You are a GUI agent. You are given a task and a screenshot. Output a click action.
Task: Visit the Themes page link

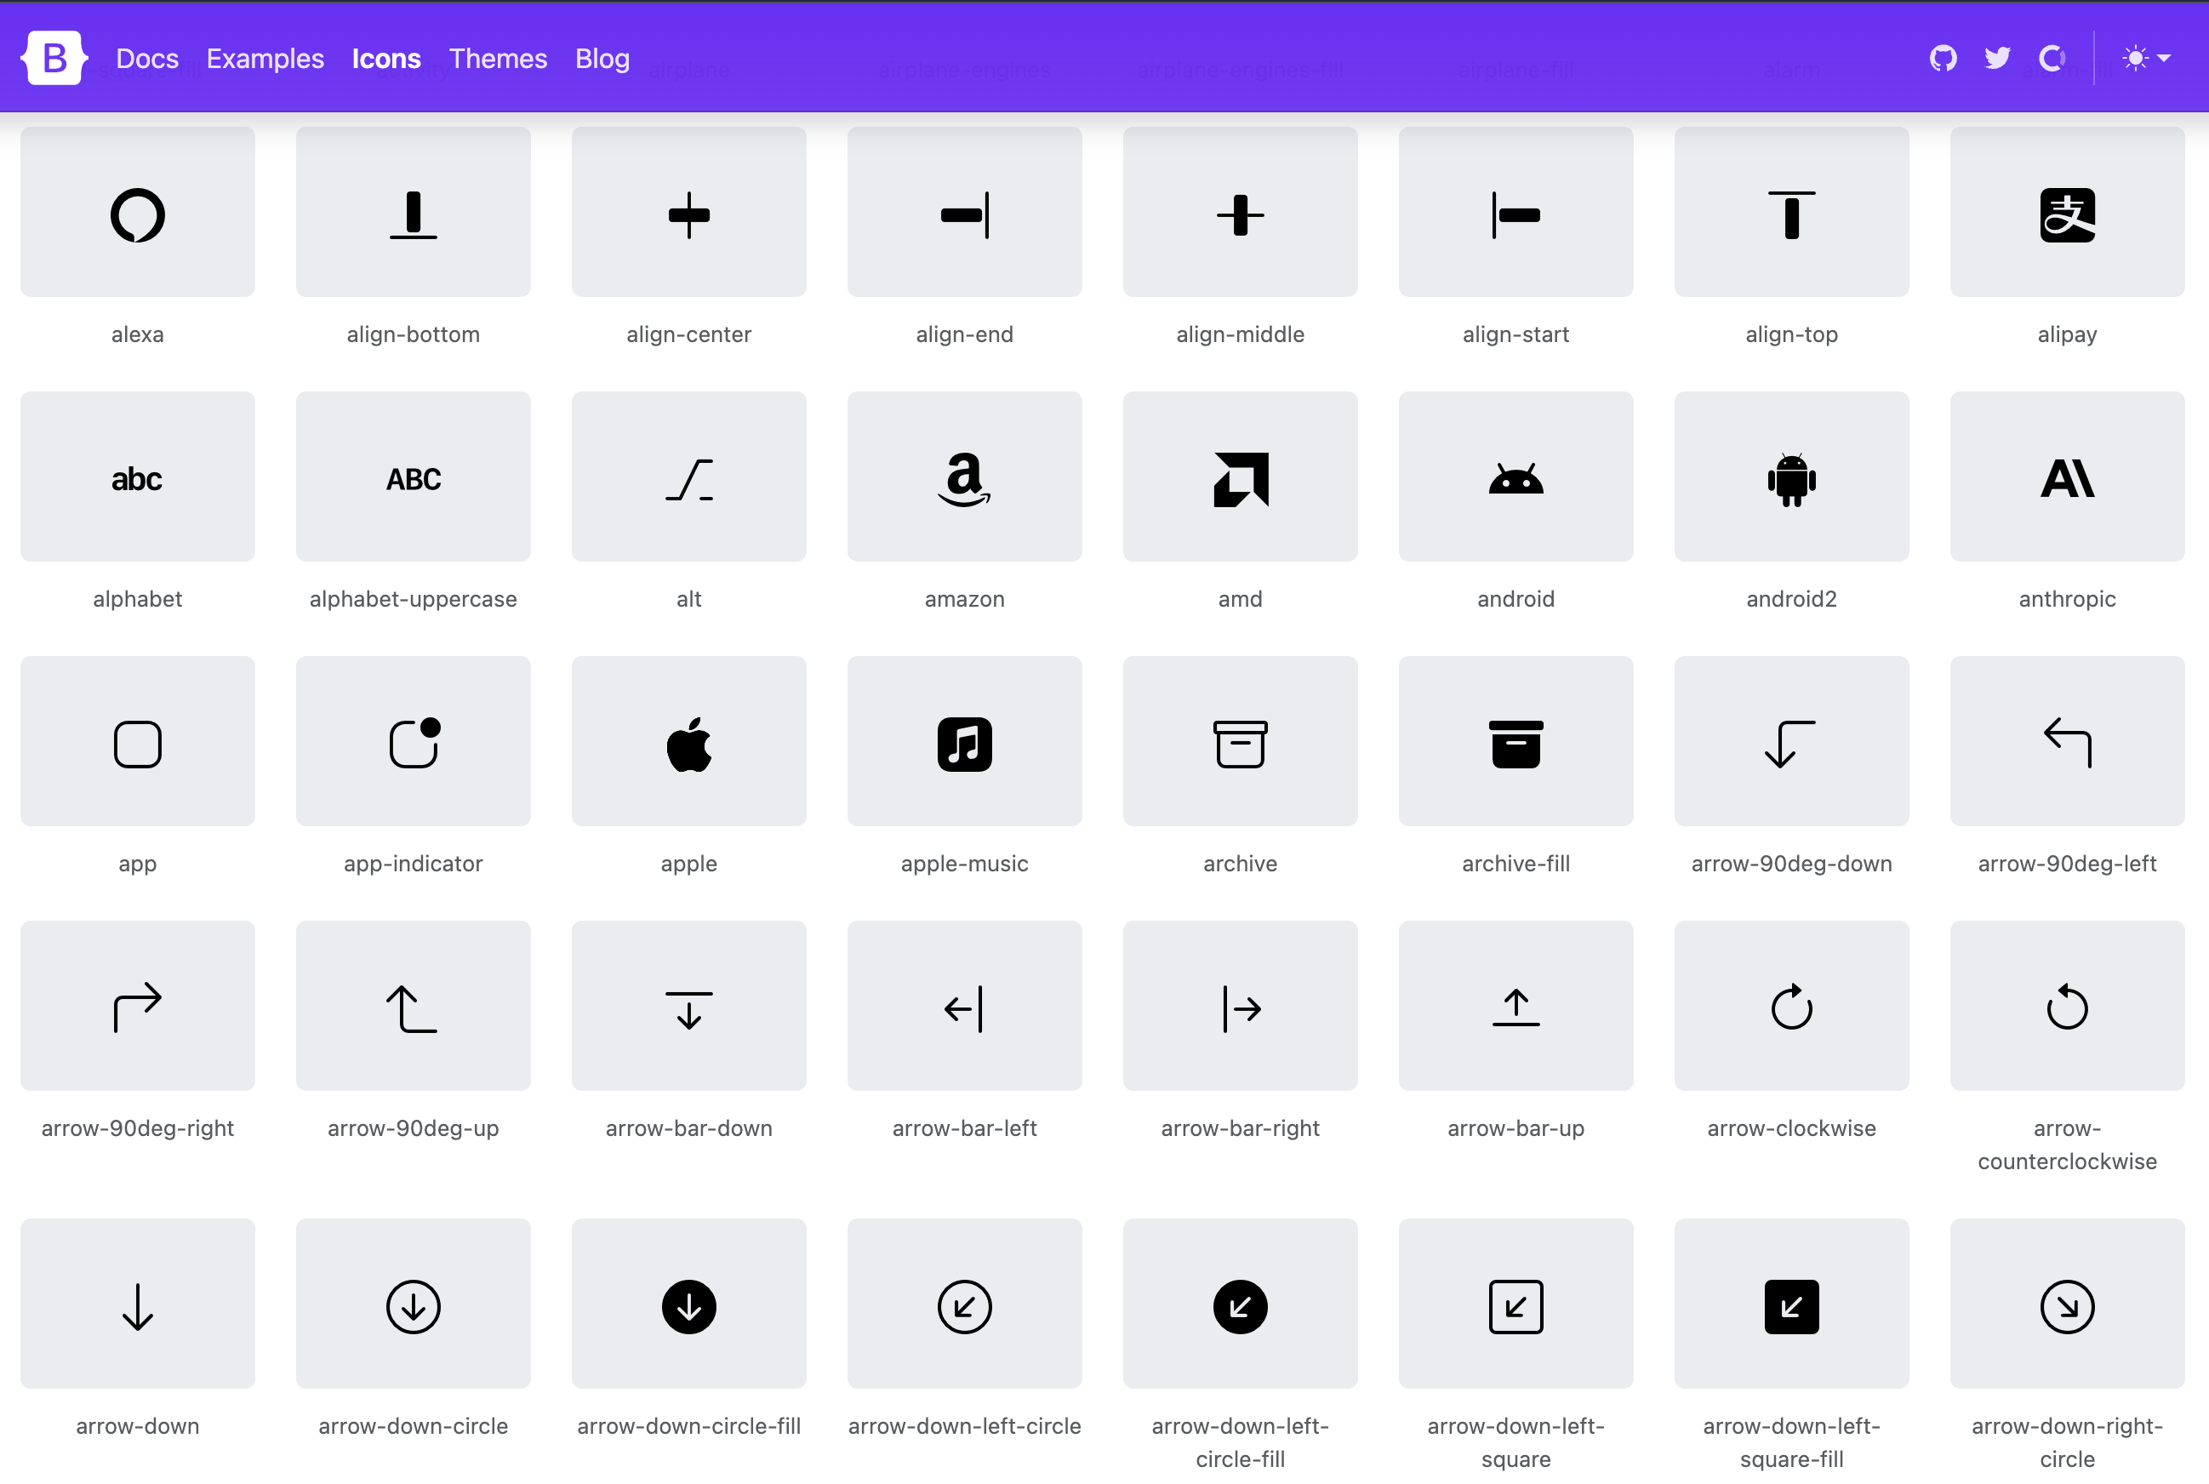[498, 58]
